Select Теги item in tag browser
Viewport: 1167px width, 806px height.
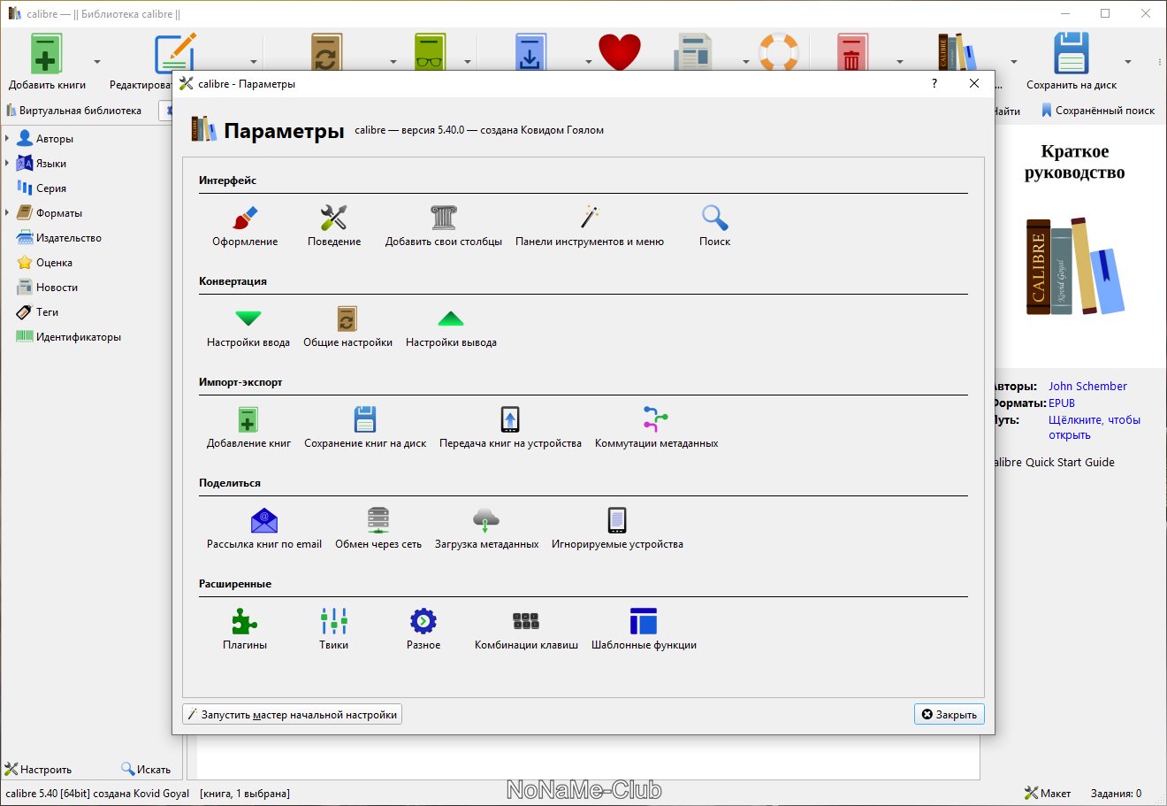coord(47,312)
